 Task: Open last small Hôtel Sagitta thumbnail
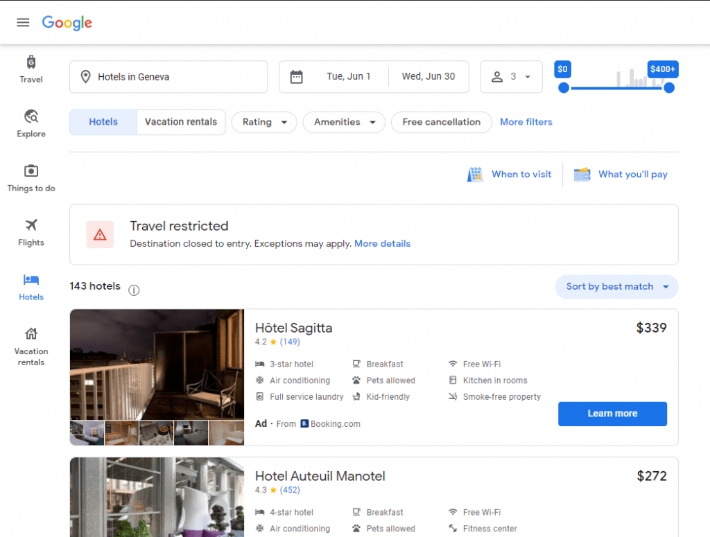227,433
